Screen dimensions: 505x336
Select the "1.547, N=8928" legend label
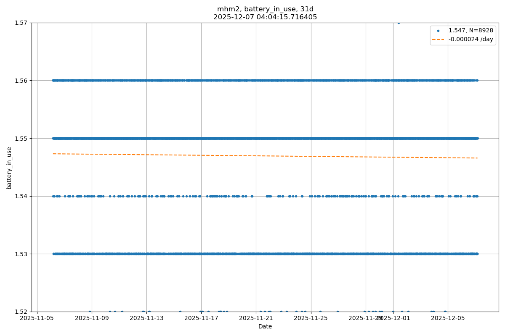tap(470, 31)
